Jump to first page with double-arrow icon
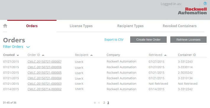 pyautogui.click(x=95, y=103)
